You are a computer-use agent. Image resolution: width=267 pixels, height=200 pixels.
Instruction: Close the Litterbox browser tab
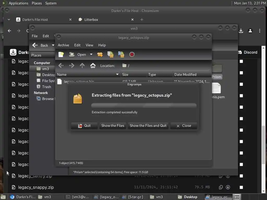[x=132, y=20]
